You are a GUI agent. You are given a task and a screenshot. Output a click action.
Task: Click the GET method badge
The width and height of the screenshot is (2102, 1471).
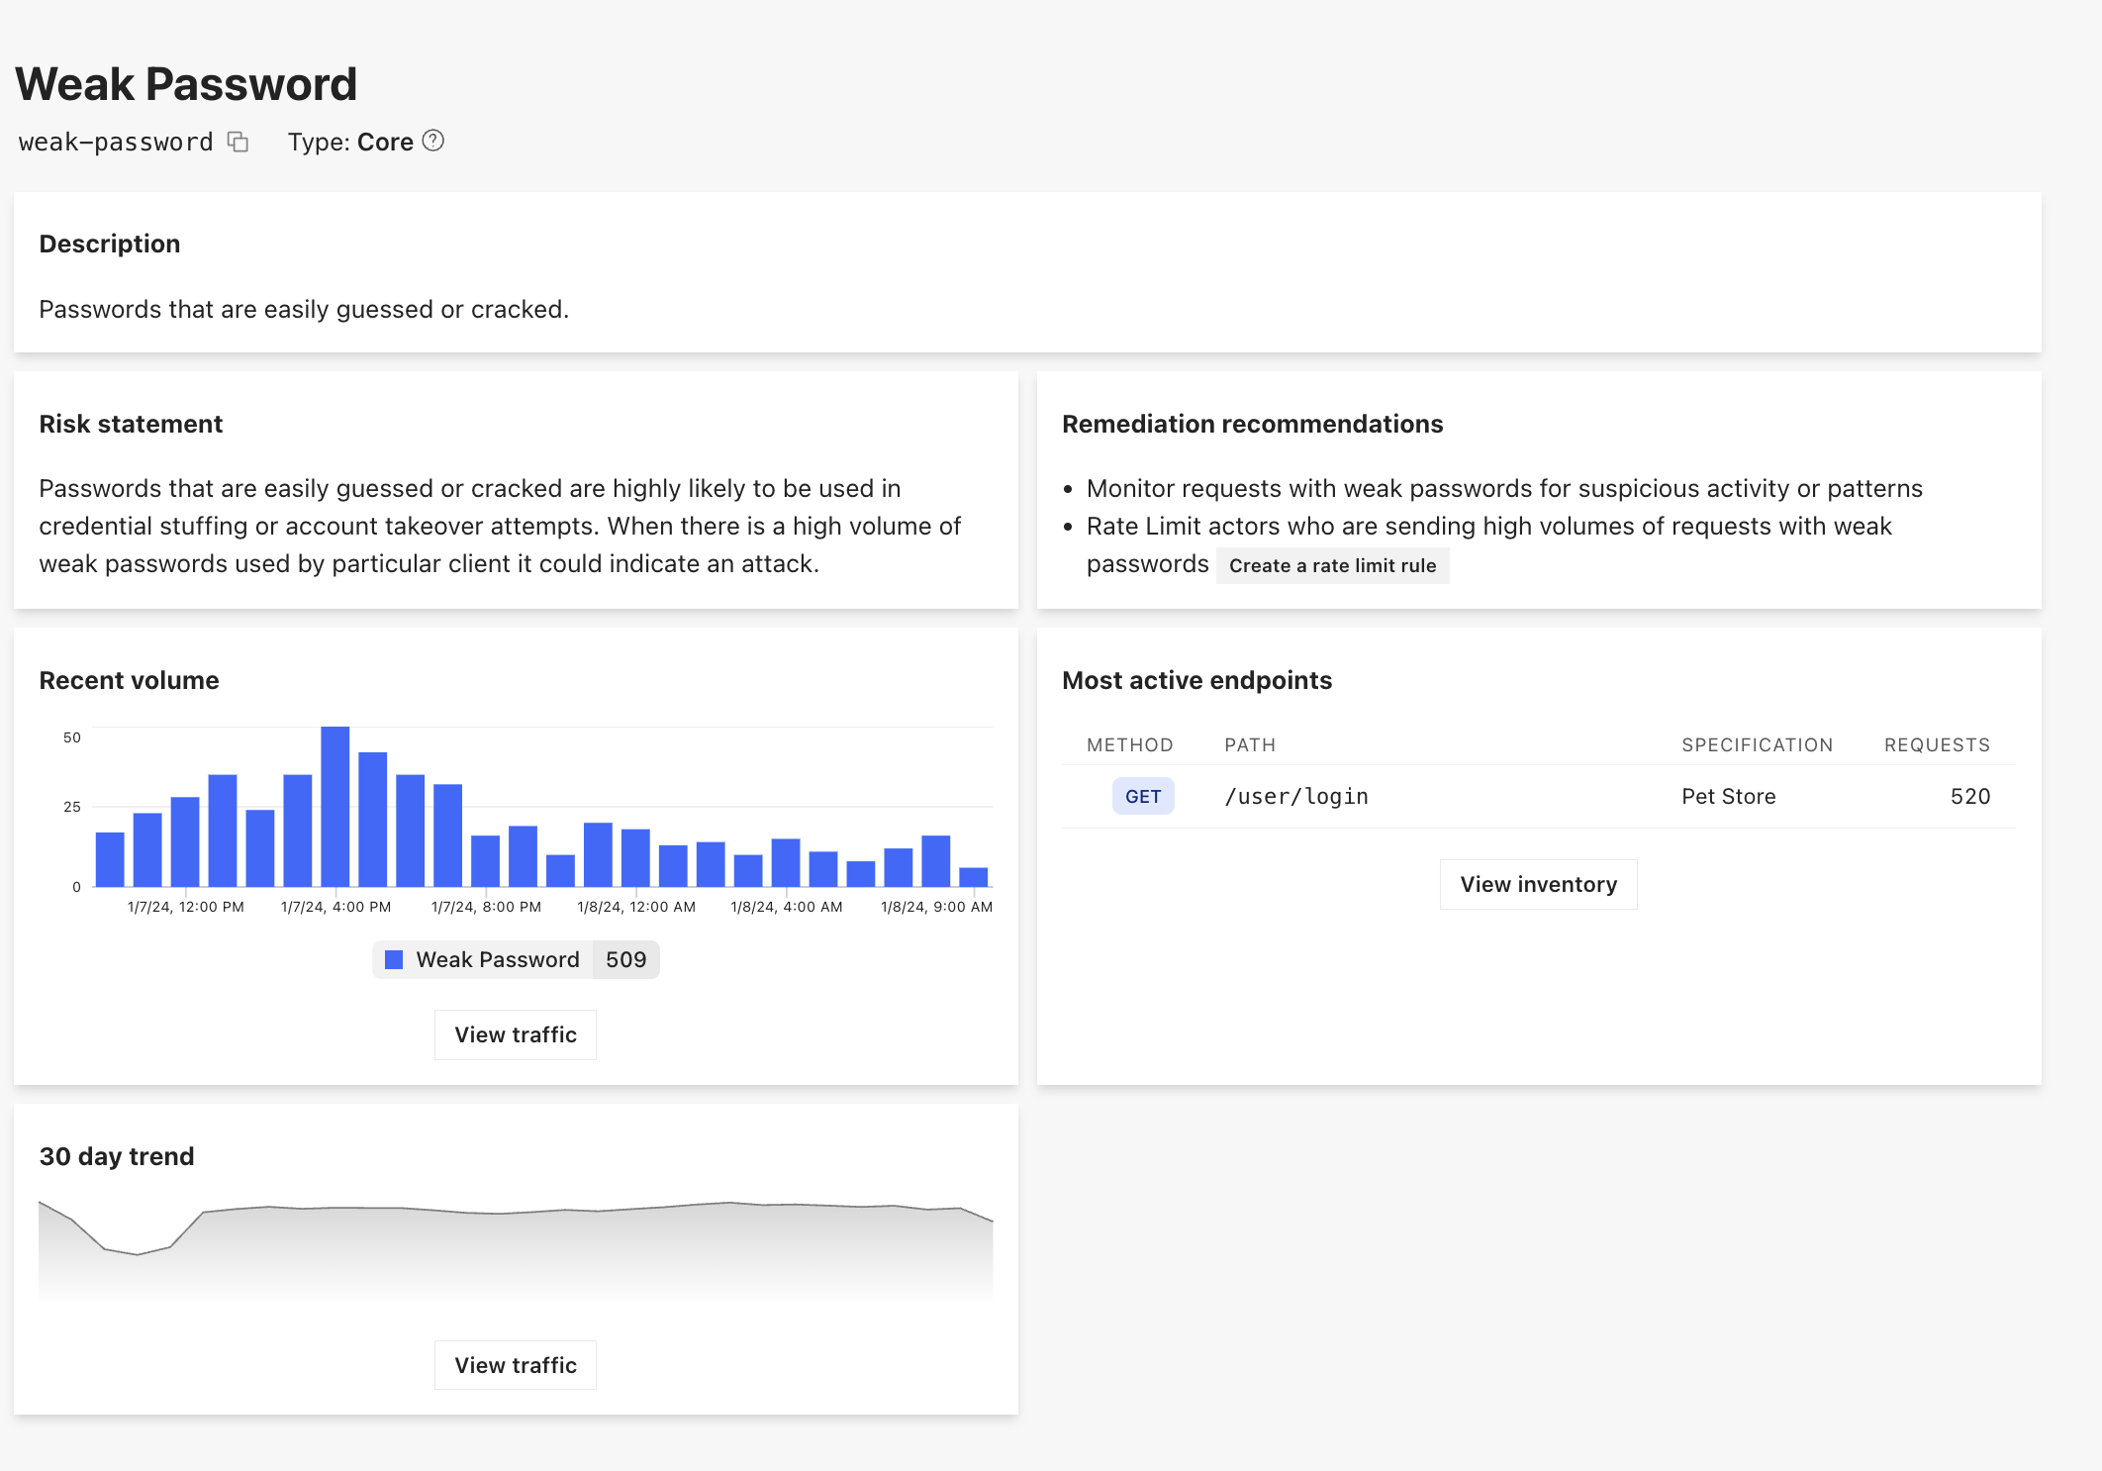[1143, 796]
